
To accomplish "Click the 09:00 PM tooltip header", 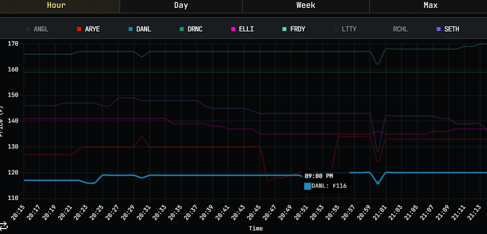I will tap(319, 176).
